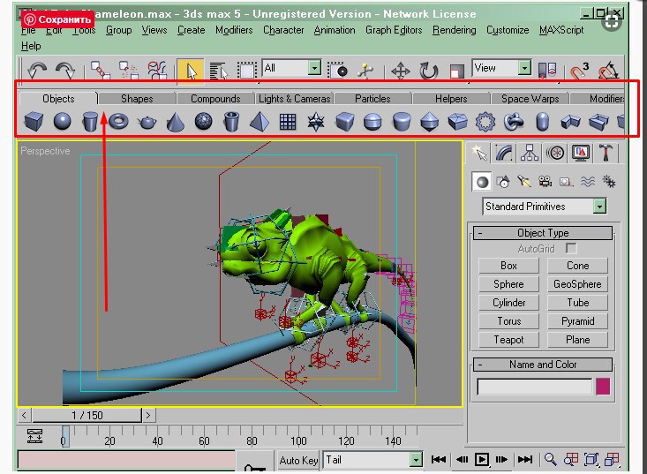Select the Helpers category button
This screenshot has height=474, width=647.
pos(566,182)
